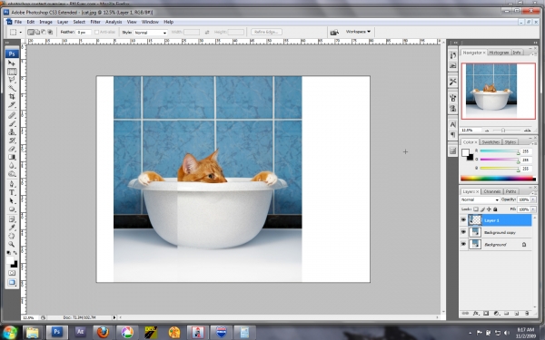Viewport: 545px width, 340px height.
Task: Click the Feather input field
Action: [x=84, y=33]
